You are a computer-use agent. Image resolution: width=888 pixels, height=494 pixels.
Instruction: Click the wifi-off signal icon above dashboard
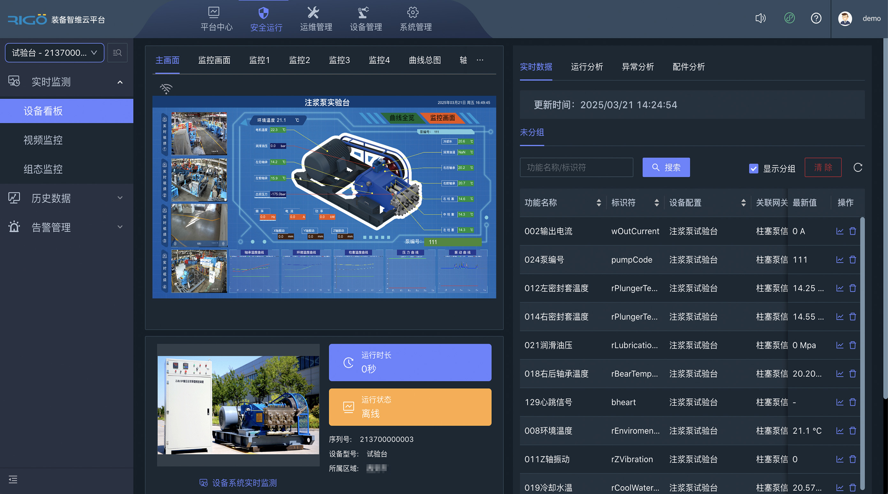point(166,88)
